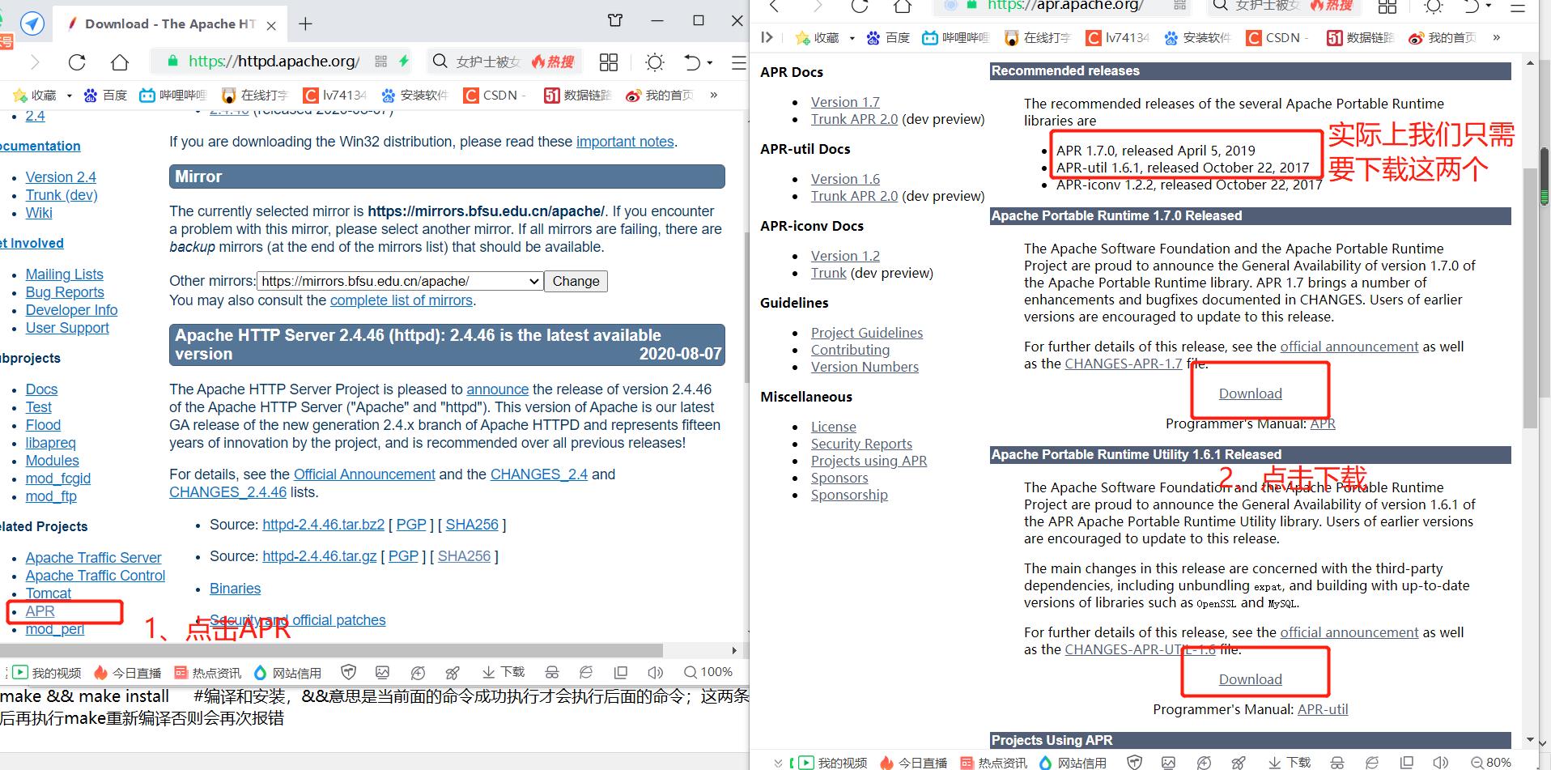Click right arrow of the left horizontal scrollbar
Image resolution: width=1551 pixels, height=770 pixels.
coord(734,650)
